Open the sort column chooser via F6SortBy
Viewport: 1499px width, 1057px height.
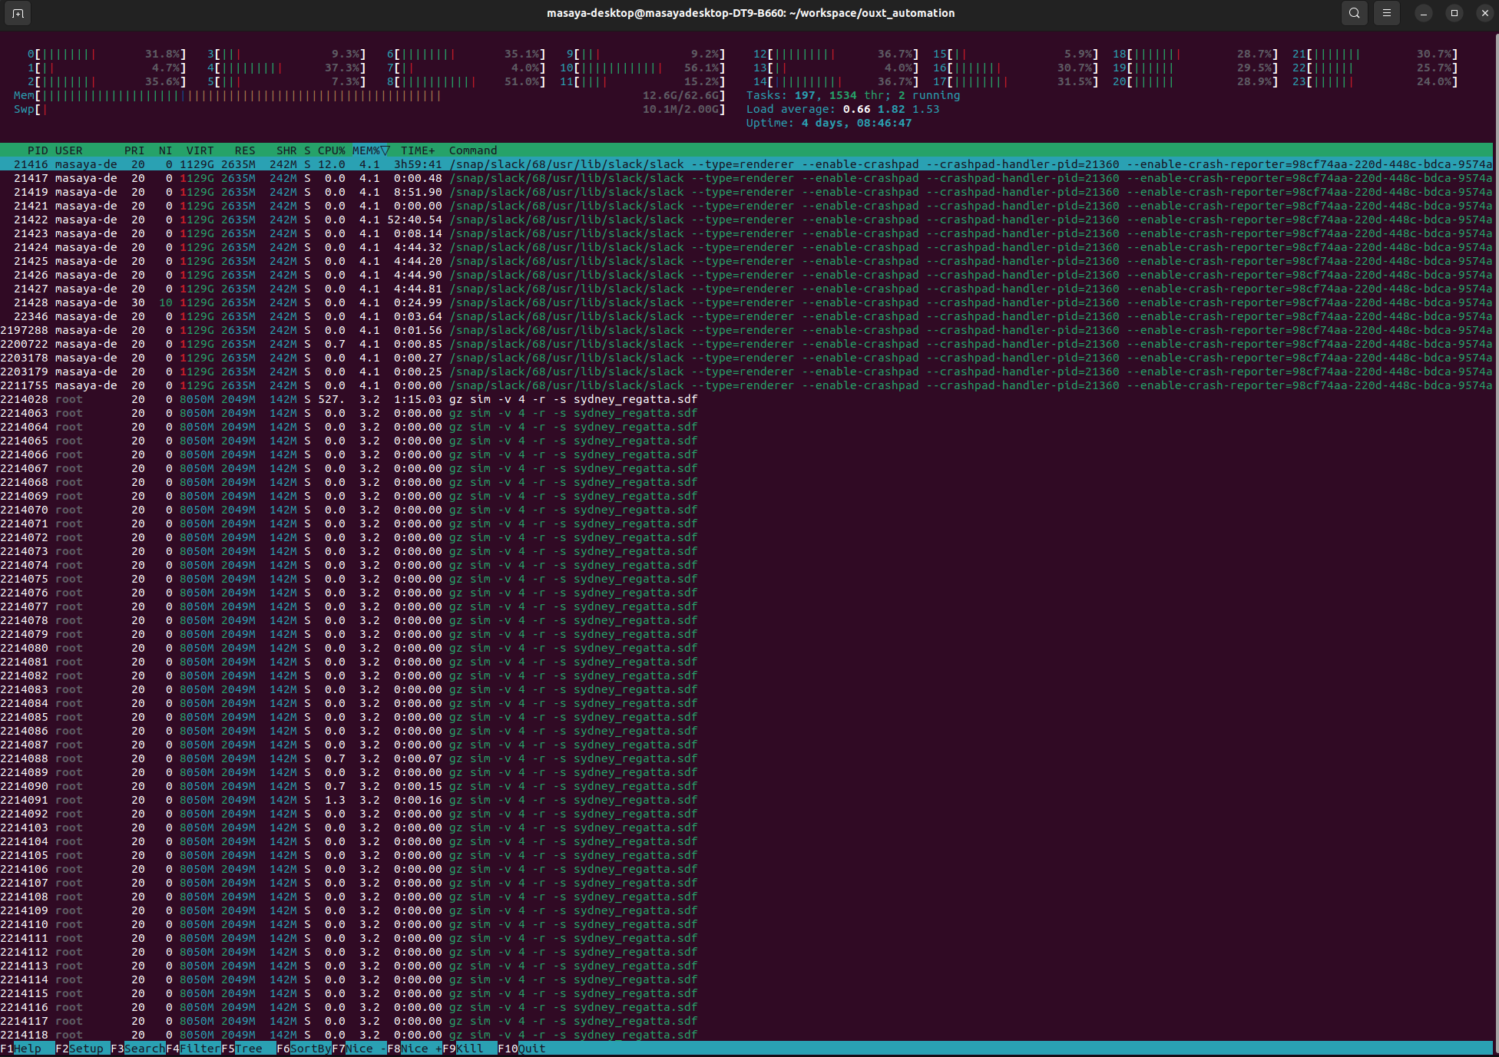(x=303, y=1048)
